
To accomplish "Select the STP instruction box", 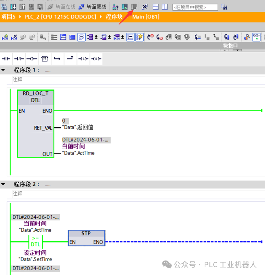I will (x=86, y=238).
